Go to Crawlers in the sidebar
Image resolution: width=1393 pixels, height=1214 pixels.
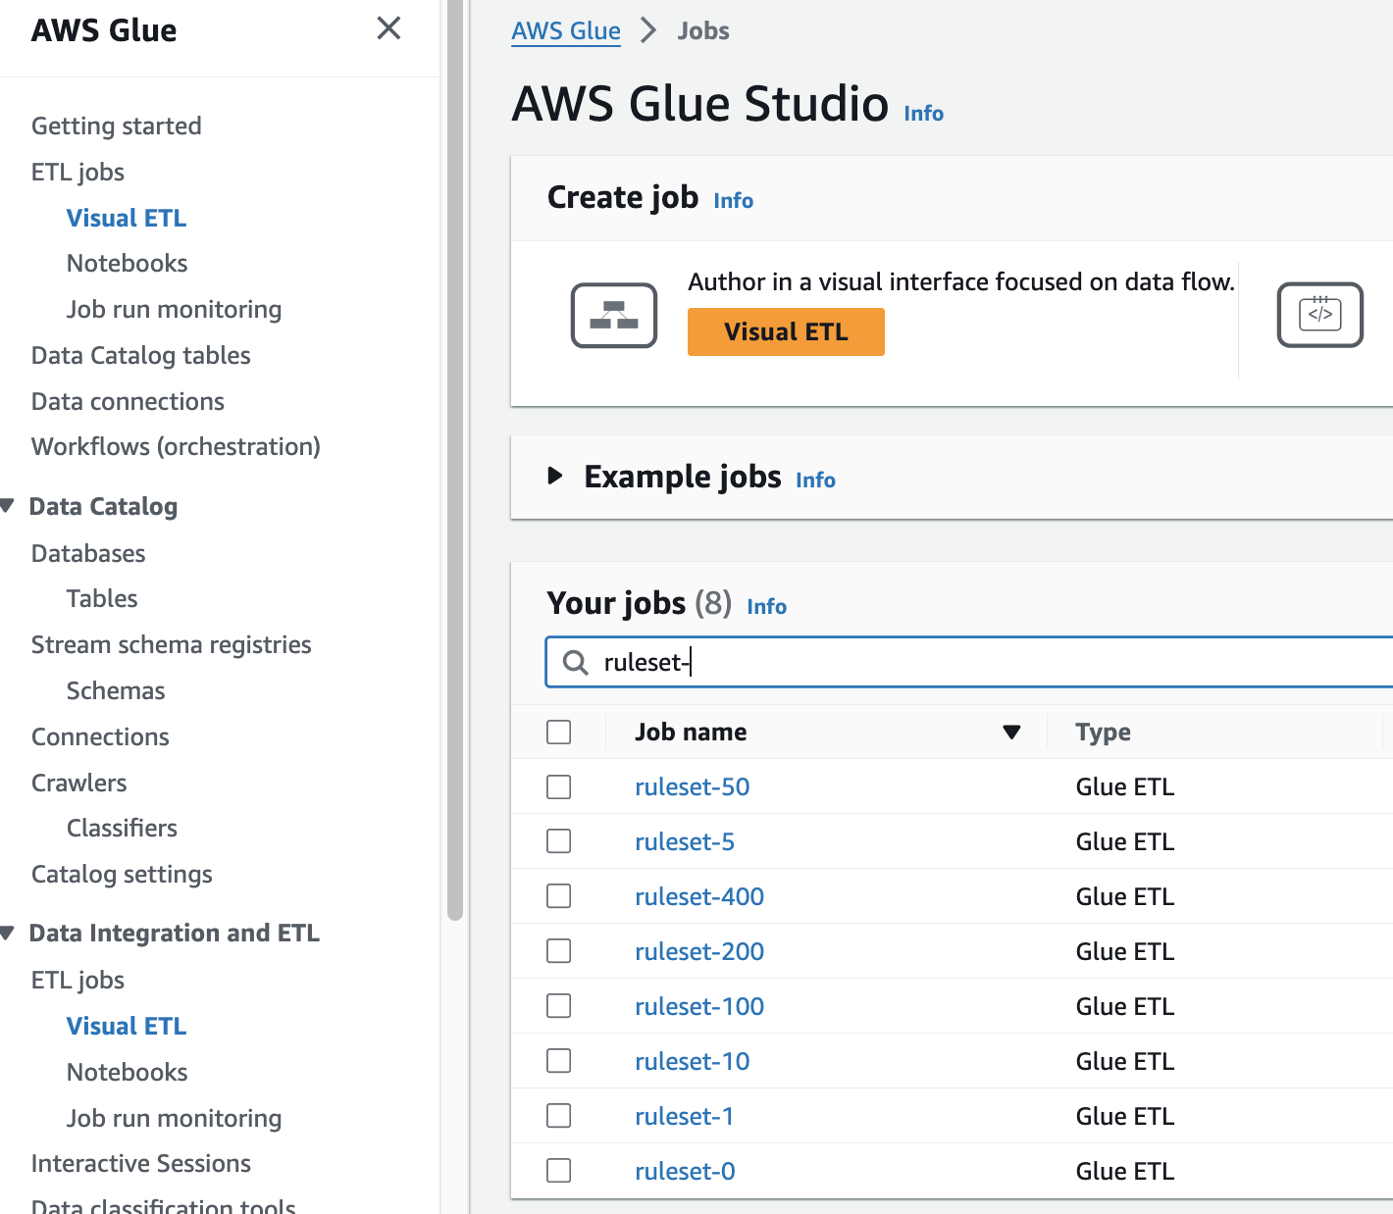78,784
